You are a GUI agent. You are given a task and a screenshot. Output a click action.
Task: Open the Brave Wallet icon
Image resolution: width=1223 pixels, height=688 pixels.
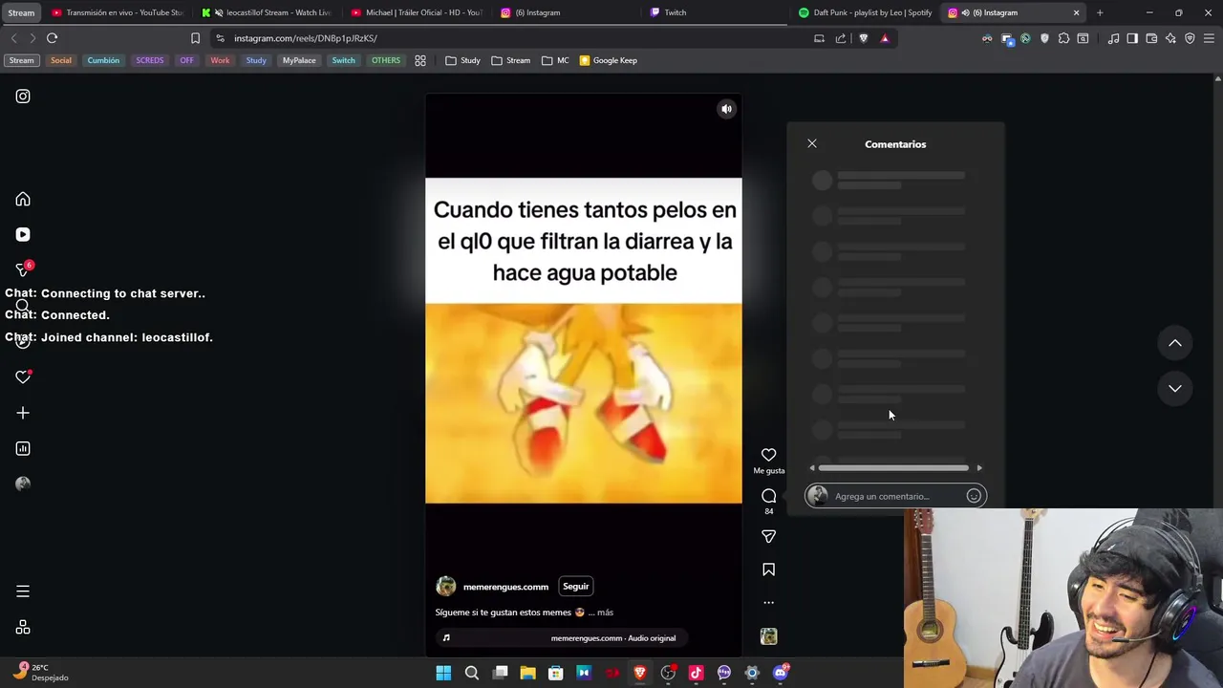[x=1151, y=38]
